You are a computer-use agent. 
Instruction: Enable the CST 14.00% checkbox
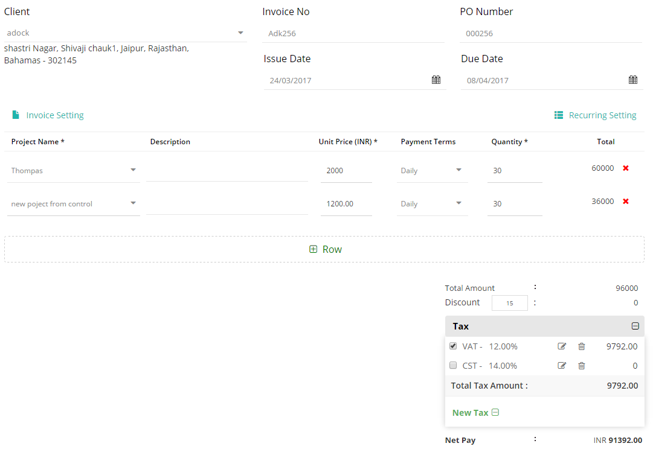[453, 365]
